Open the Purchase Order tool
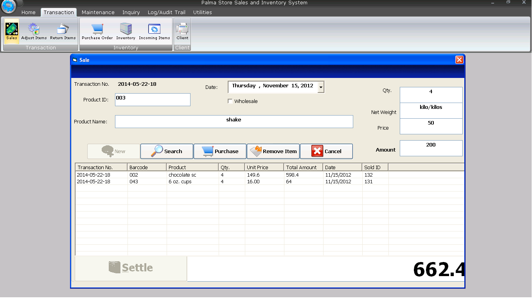This screenshot has height=300, width=532. [x=97, y=31]
